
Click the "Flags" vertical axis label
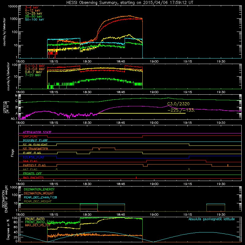click(13, 153)
